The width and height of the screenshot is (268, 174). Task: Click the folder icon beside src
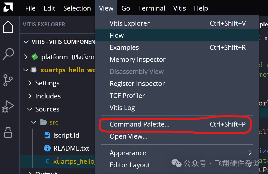tap(43, 122)
